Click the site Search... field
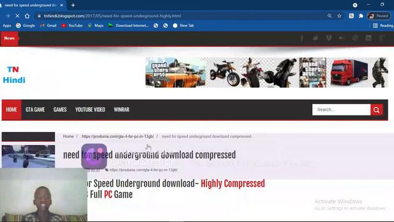 341,110
